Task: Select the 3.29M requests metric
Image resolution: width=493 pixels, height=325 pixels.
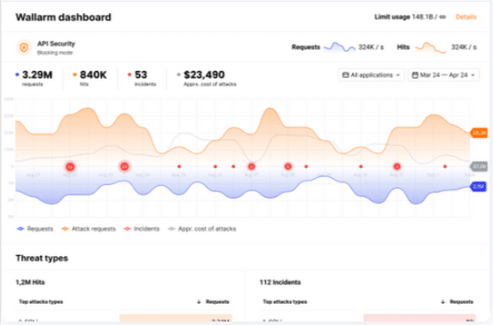Action: tap(34, 78)
